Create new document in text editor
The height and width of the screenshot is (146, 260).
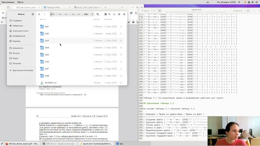(x=160, y=11)
